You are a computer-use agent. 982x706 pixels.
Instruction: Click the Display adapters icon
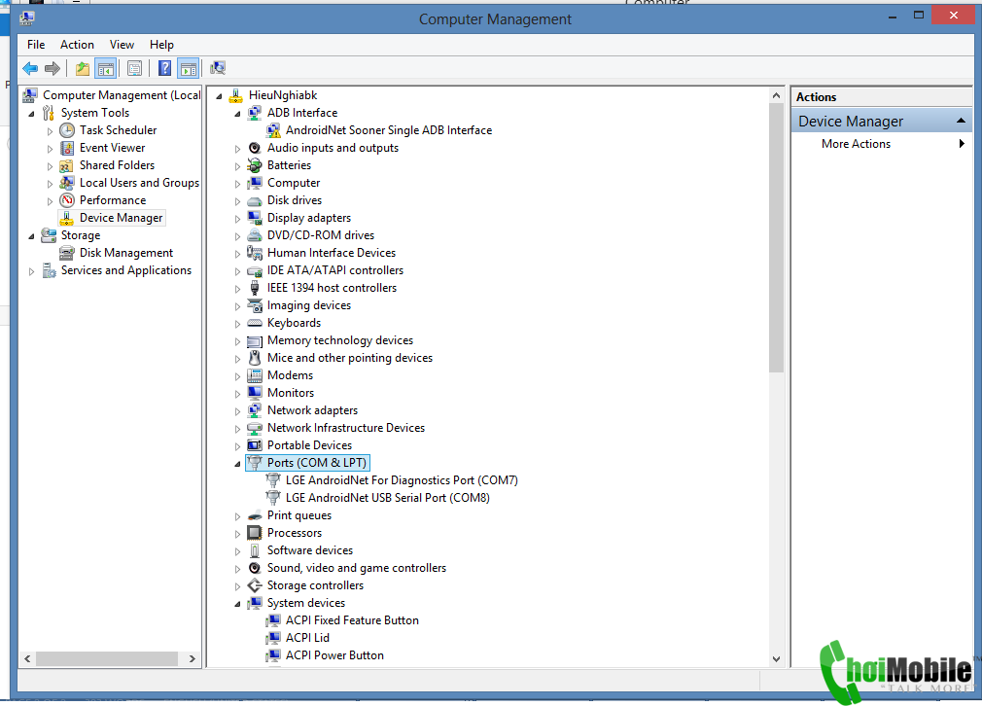tap(255, 218)
